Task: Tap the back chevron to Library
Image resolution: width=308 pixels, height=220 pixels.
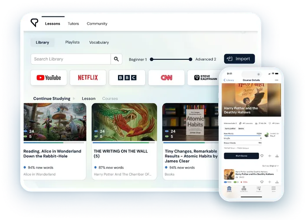Action: point(225,80)
